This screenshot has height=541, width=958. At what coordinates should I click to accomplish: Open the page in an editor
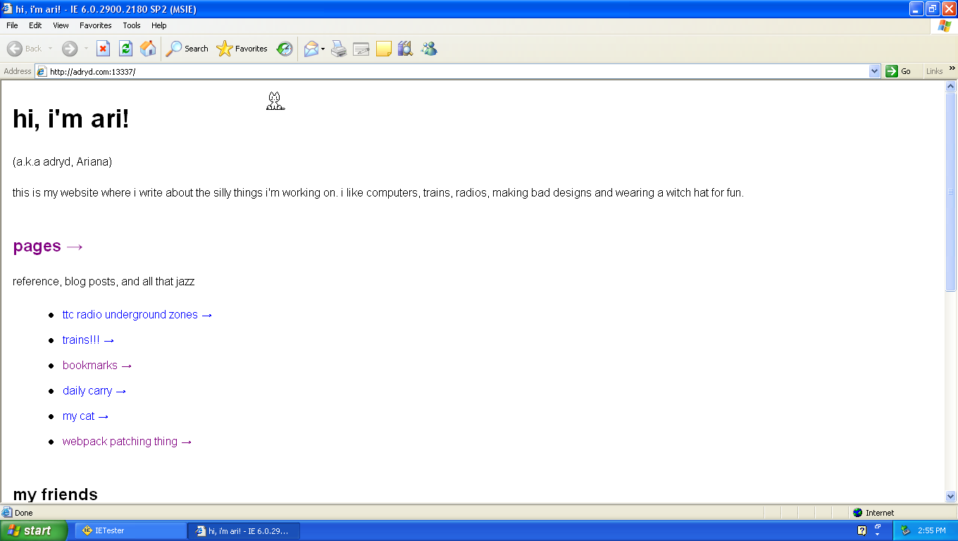[x=361, y=48]
